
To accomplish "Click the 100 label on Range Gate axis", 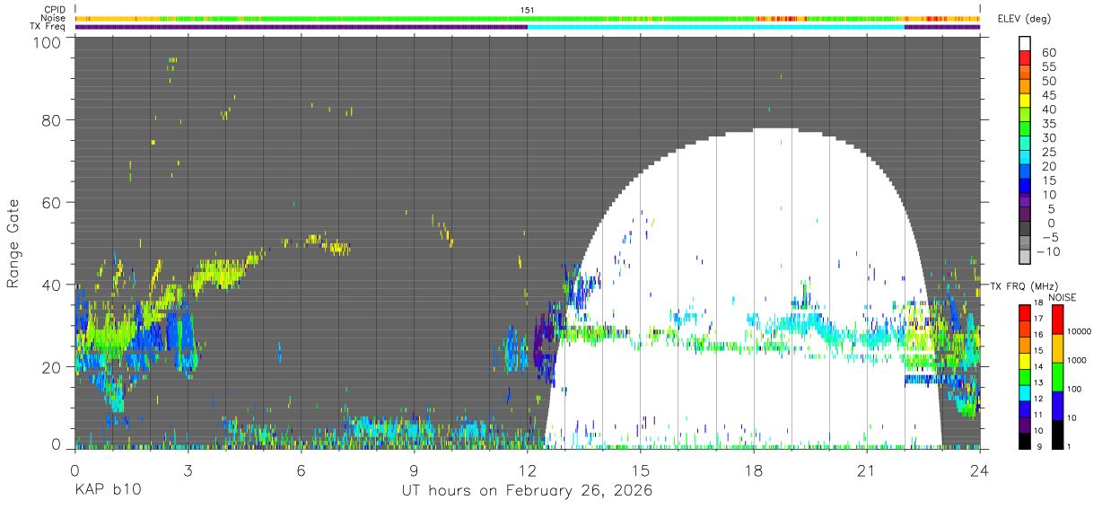I will (x=48, y=41).
